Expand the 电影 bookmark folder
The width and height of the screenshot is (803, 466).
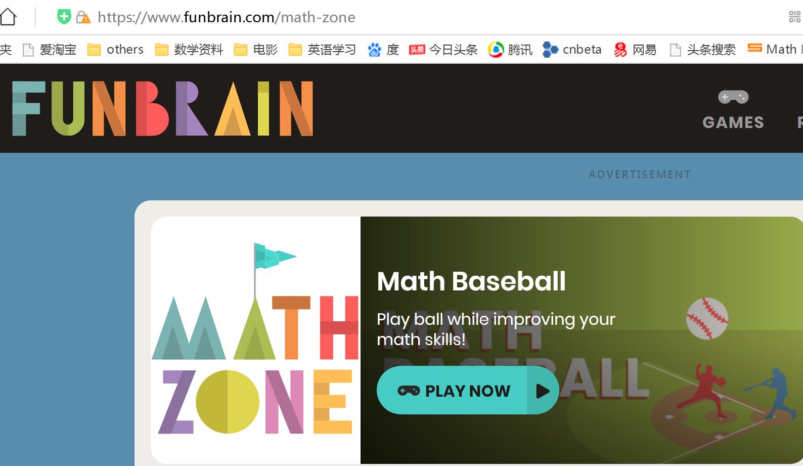tap(256, 50)
